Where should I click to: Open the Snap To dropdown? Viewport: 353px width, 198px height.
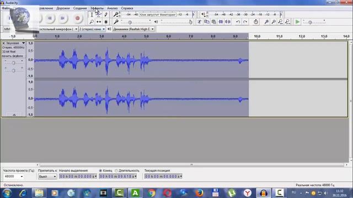point(47,177)
